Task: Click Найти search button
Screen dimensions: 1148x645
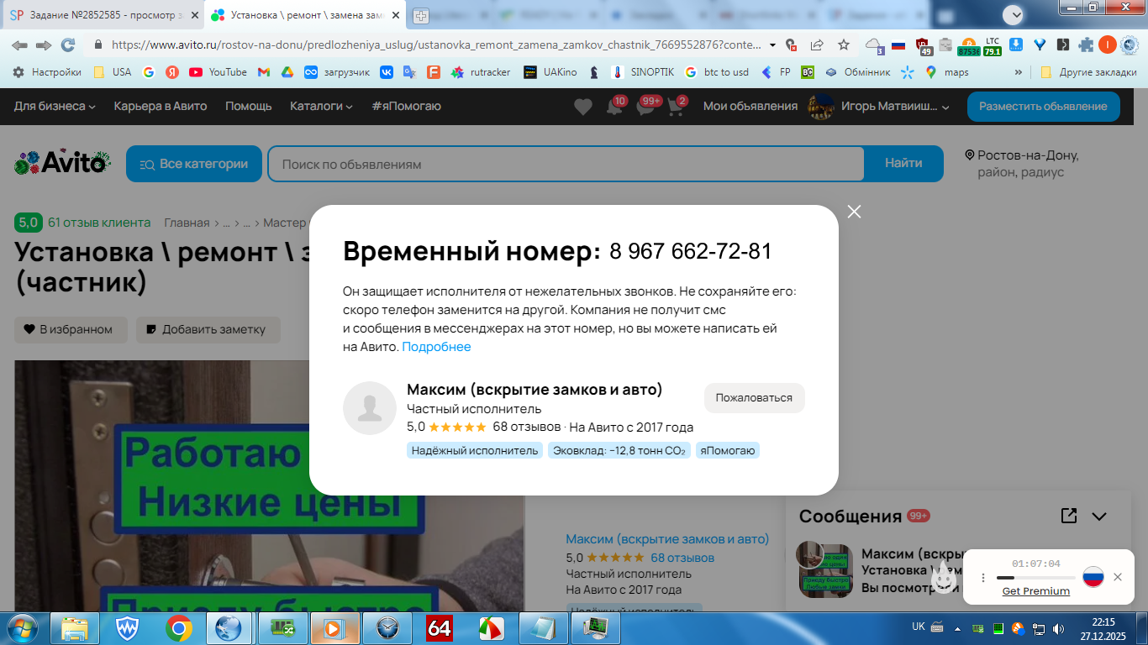Action: point(903,164)
